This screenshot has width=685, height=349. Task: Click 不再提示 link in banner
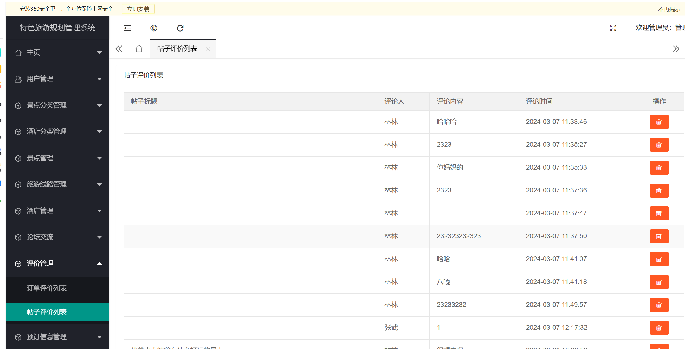(x=669, y=9)
